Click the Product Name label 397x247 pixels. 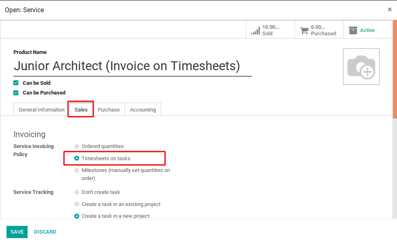click(x=30, y=52)
